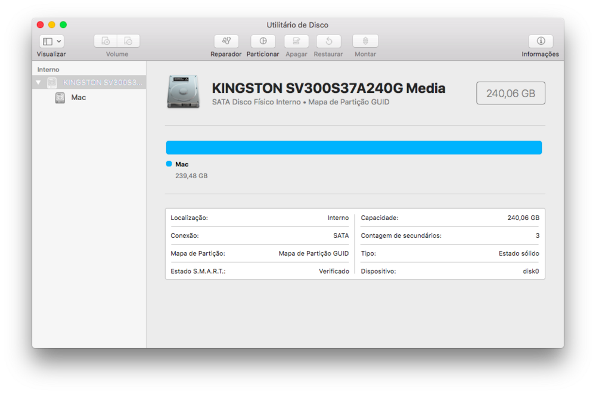Open the Particionar partition tool
The height and width of the screenshot is (394, 596).
pos(263,41)
